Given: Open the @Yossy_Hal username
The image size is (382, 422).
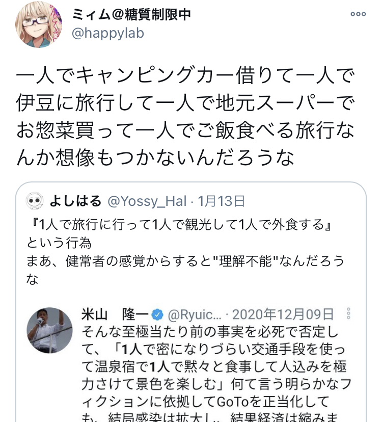Looking at the screenshot, I should pyautogui.click(x=147, y=201).
